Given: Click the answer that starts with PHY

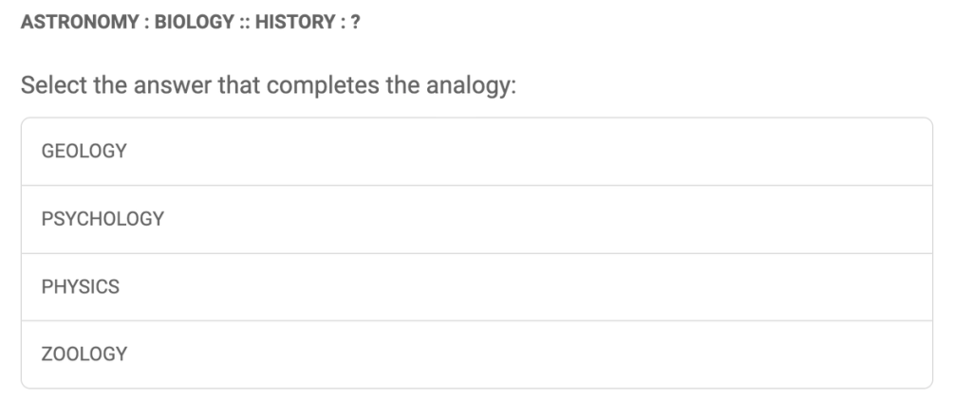Looking at the screenshot, I should pos(81,287).
